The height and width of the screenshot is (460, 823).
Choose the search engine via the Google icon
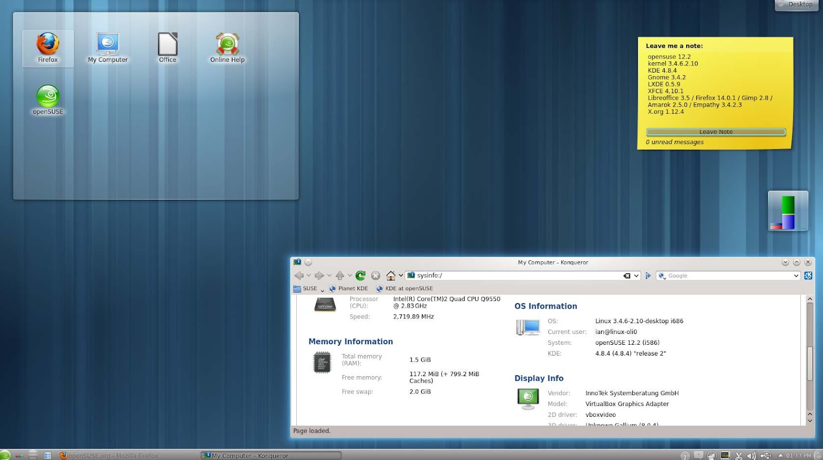pyautogui.click(x=662, y=276)
